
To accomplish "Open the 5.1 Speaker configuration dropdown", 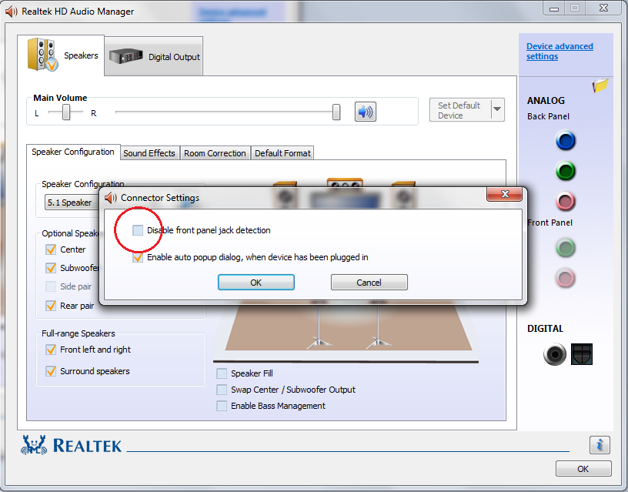I will pyautogui.click(x=71, y=202).
